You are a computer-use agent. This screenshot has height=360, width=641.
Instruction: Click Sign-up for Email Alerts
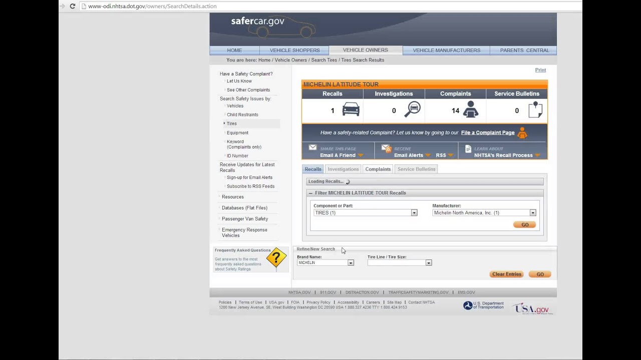point(249,177)
